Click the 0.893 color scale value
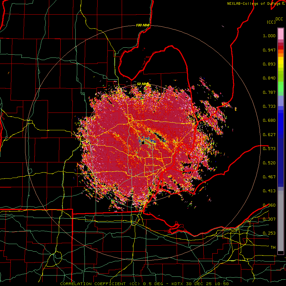This screenshot has height=286, width=286. click(269, 64)
